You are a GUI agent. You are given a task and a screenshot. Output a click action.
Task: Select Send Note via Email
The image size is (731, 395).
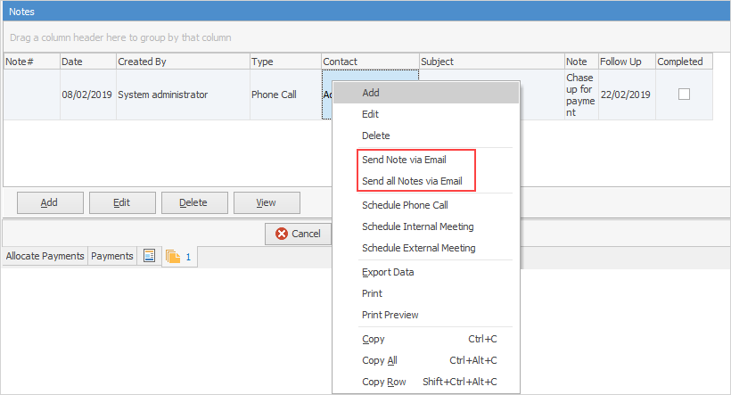pos(426,160)
